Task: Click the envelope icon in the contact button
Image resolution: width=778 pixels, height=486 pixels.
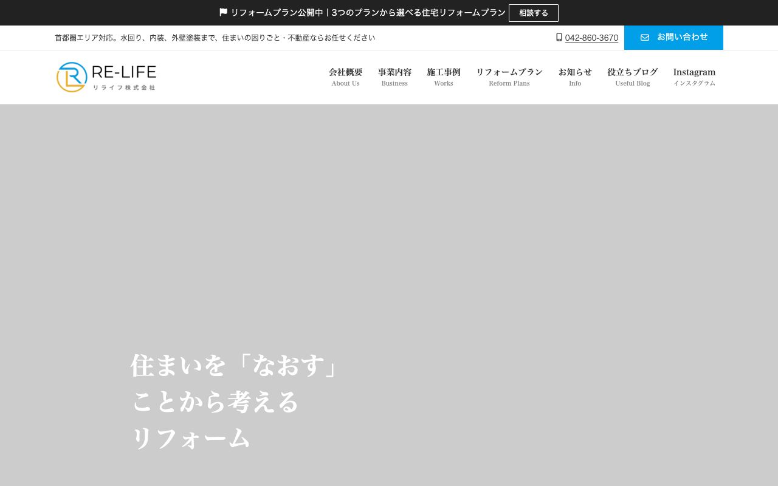Action: [645, 37]
